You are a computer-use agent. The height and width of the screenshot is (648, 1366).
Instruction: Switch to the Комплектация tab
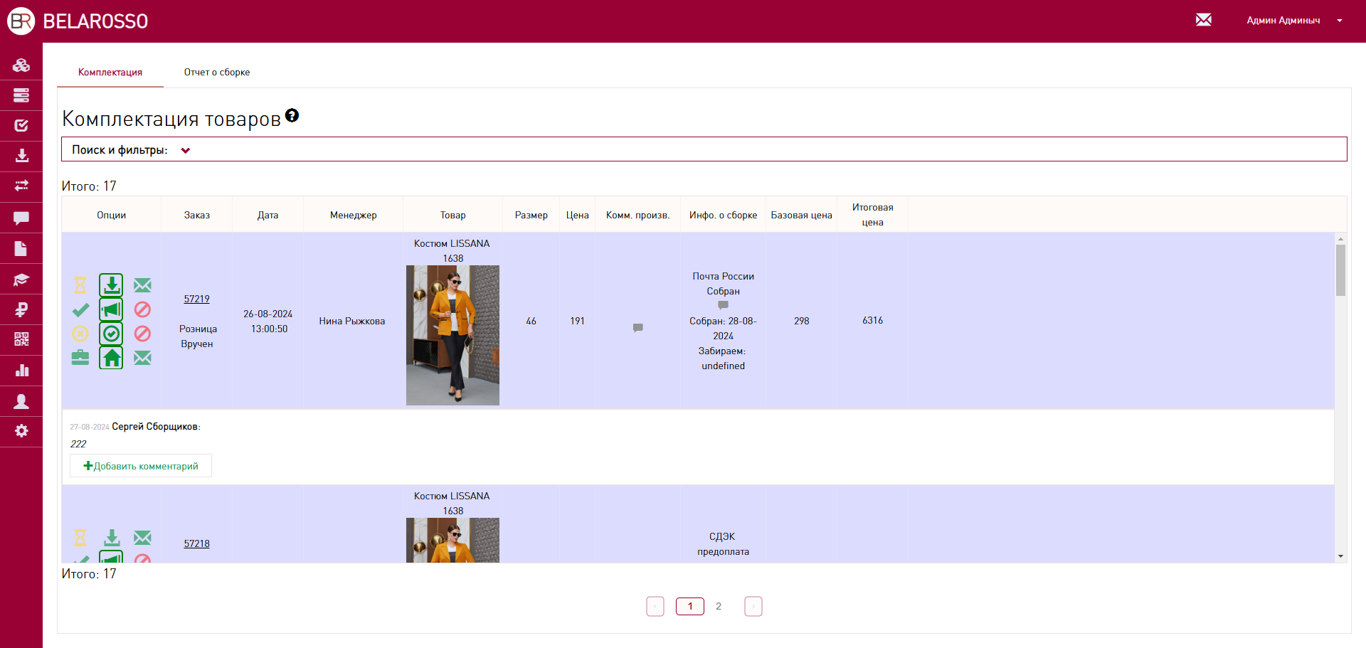(110, 73)
